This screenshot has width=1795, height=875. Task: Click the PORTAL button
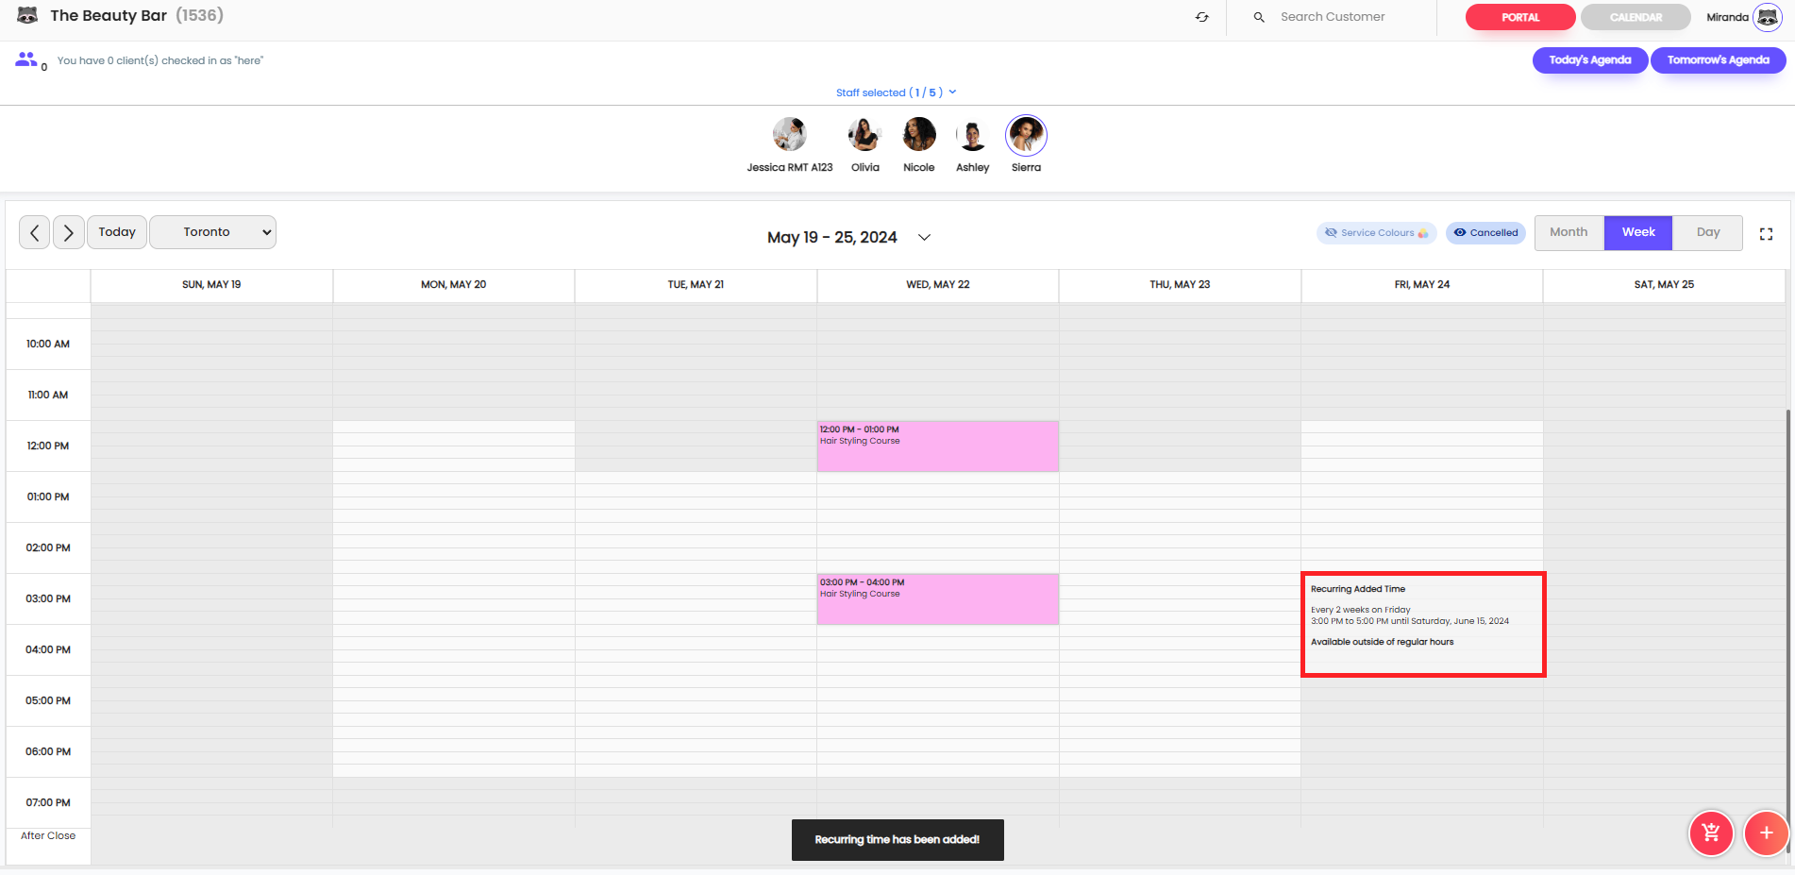click(1519, 17)
